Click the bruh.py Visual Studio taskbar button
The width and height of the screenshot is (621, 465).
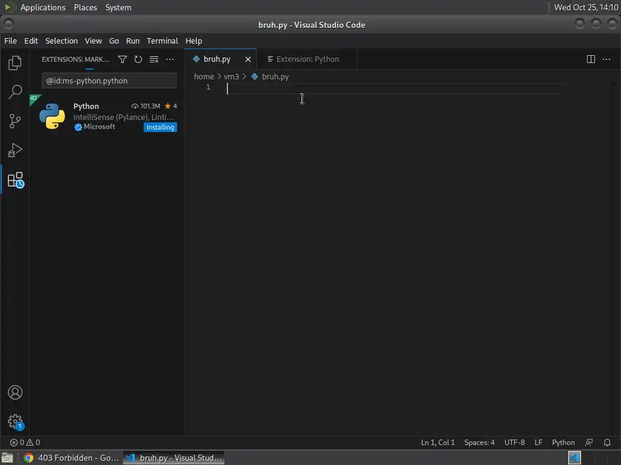pyautogui.click(x=174, y=458)
